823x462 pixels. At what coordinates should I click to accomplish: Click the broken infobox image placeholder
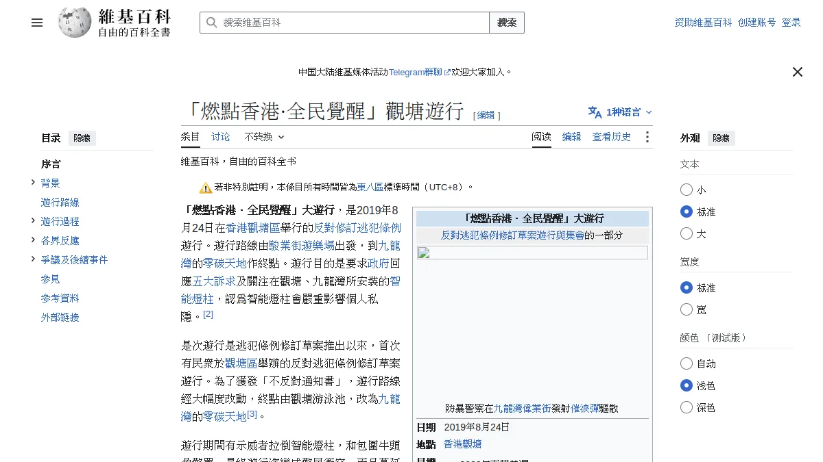coord(532,253)
